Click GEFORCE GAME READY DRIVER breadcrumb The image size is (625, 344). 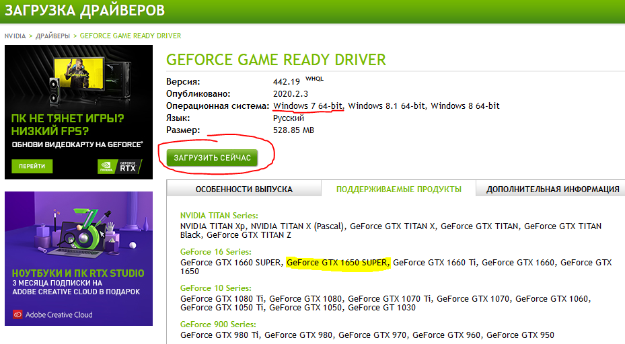point(131,36)
